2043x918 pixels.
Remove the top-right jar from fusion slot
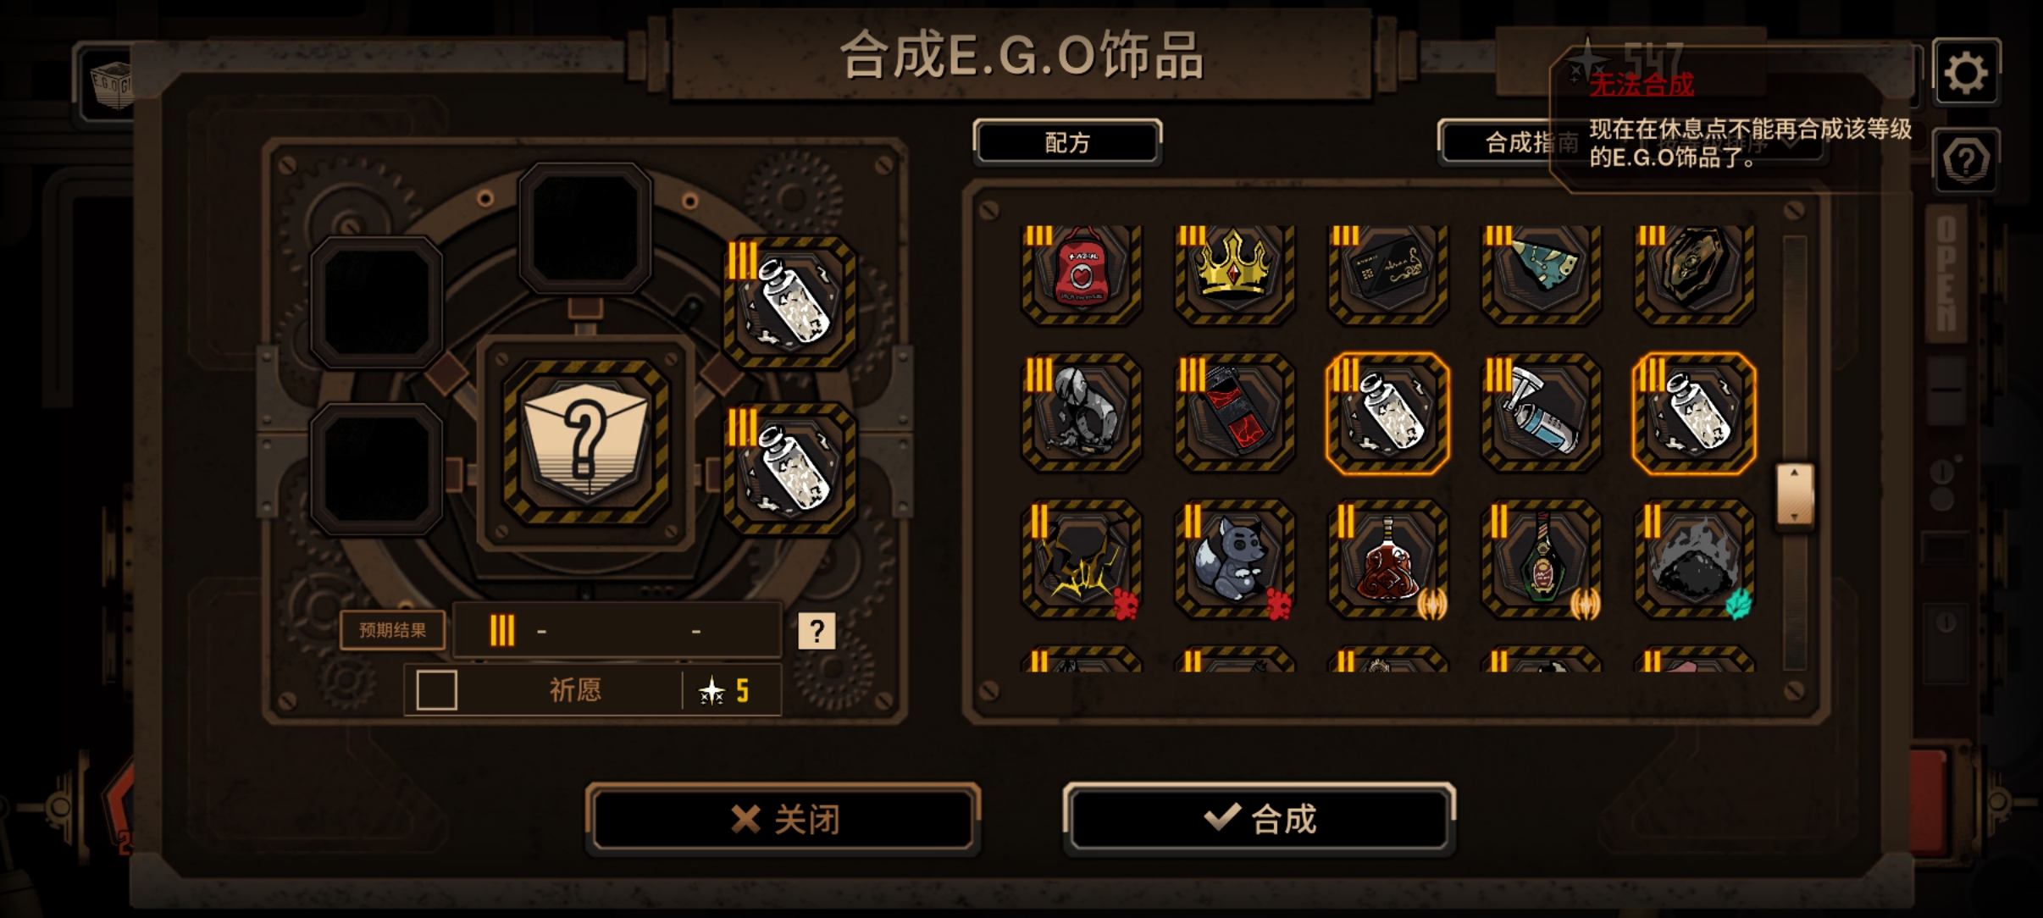(789, 302)
